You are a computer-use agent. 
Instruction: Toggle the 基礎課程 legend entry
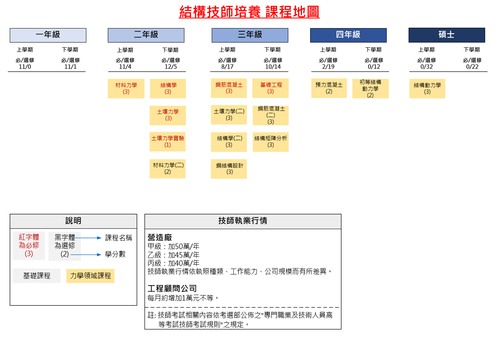coord(36,276)
